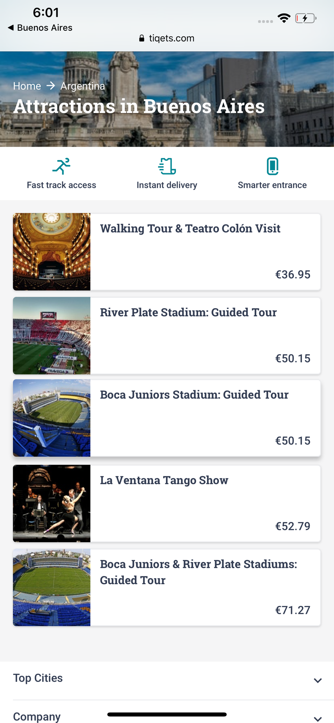
Task: Tap the Teatro Colón interior thumbnail
Action: tap(52, 252)
